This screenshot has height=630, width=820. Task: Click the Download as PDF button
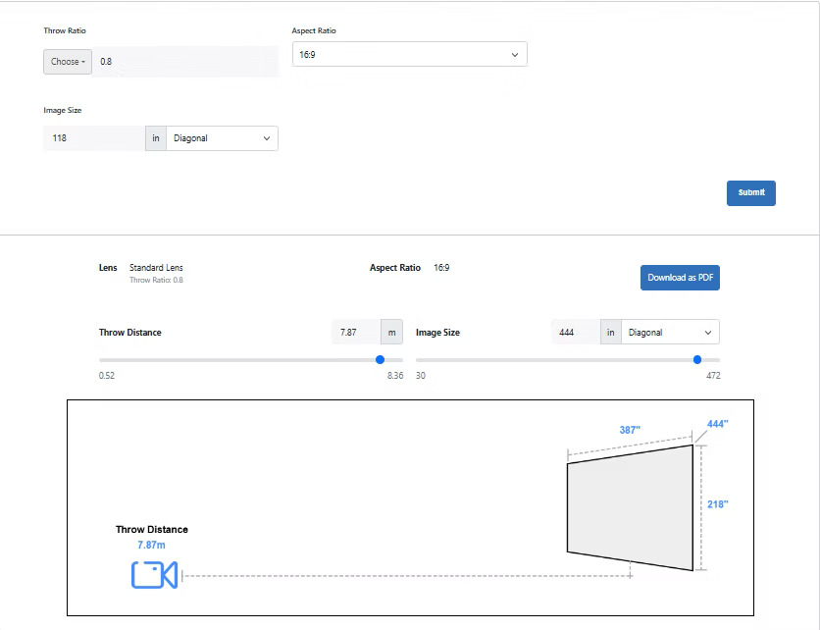(680, 278)
